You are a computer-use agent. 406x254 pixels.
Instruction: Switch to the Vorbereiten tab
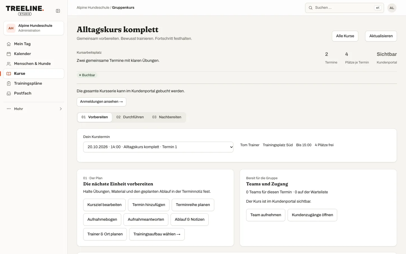tap(95, 117)
